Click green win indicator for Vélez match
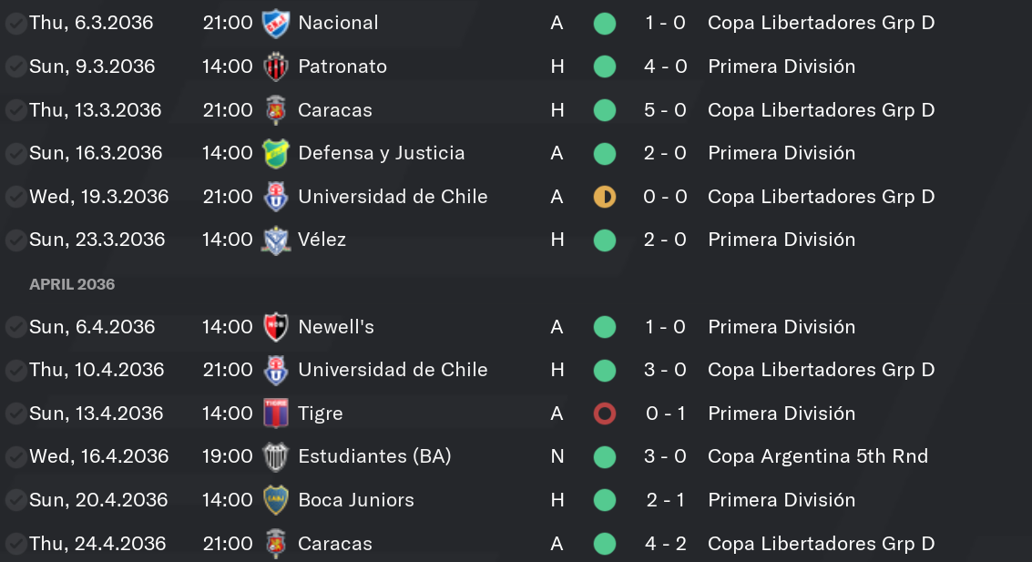1032x562 pixels. (604, 240)
